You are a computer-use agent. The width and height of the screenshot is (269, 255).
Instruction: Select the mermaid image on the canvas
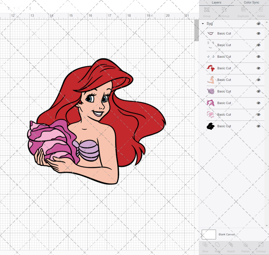click(x=96, y=121)
